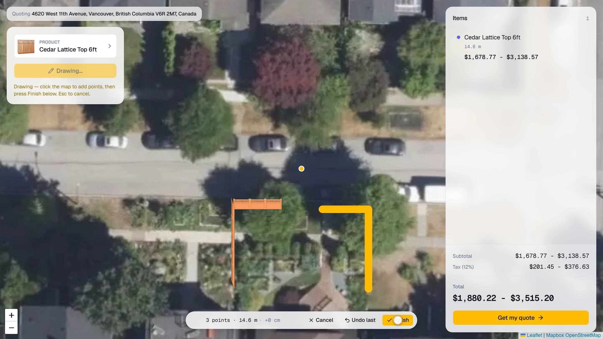Open the OpenStreetMap attribution link
This screenshot has height=339, width=603.
[583, 335]
